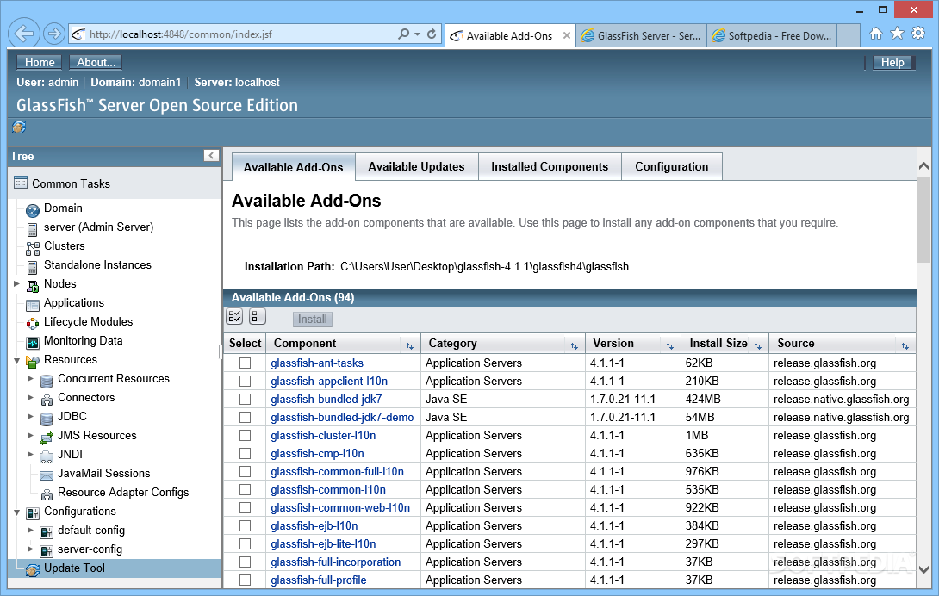This screenshot has width=939, height=596.
Task: Click the search magnifier in address bar
Action: [x=404, y=34]
